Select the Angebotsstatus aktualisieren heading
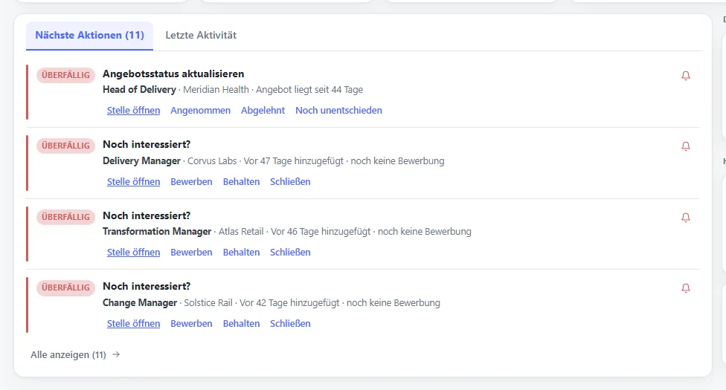The height and width of the screenshot is (390, 726). pos(173,74)
